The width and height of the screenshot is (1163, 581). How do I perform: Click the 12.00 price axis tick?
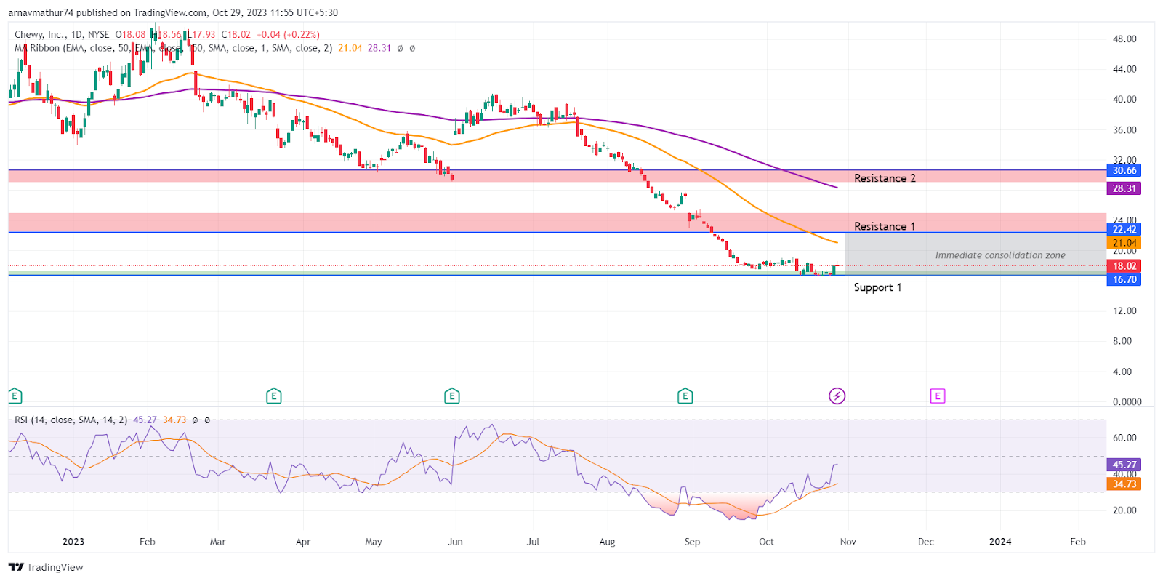point(1124,311)
